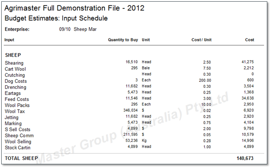Click Jetting cost 2,920
The height and width of the screenshot is (168, 271).
tap(249, 116)
